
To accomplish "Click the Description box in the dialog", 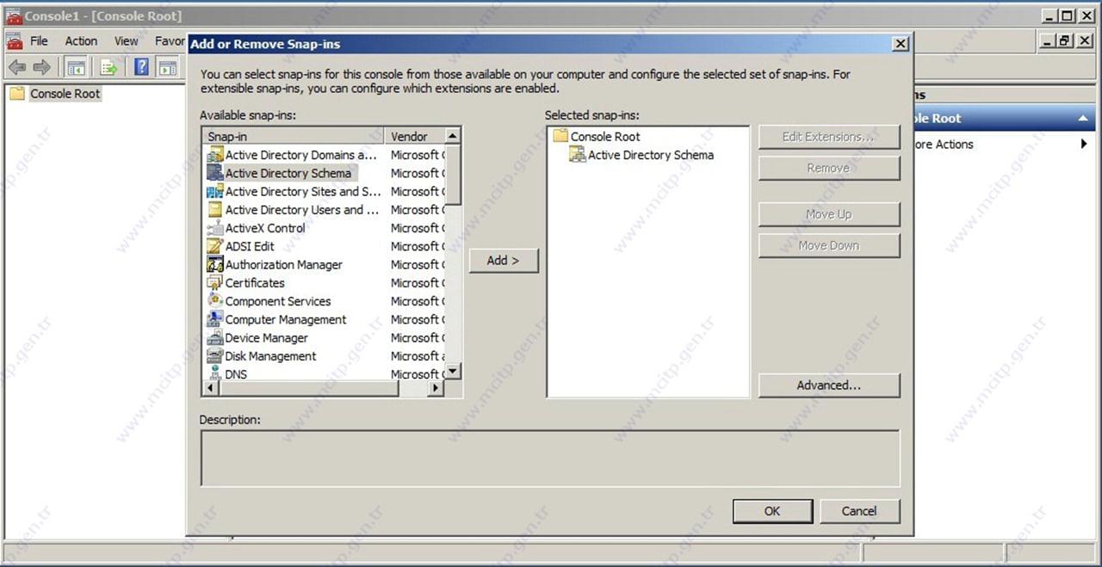I will point(550,459).
